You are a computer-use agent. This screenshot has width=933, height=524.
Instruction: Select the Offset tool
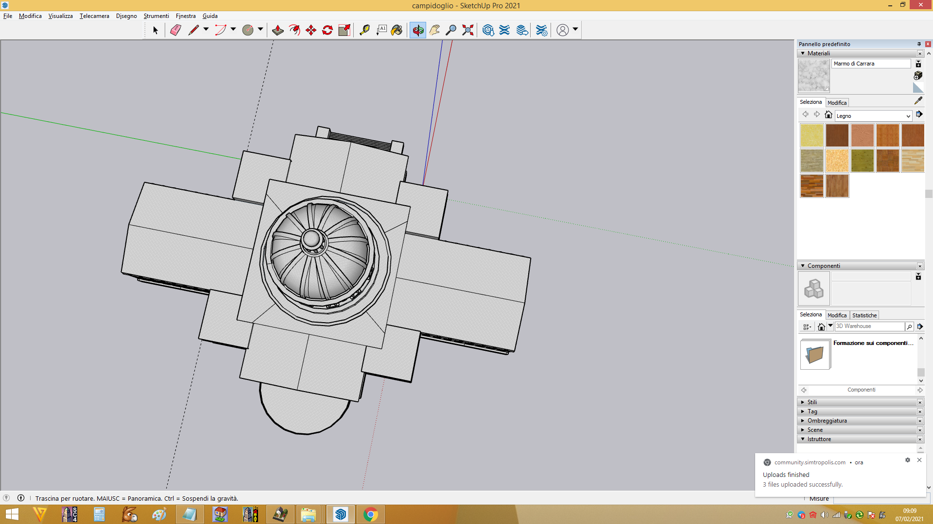pos(294,30)
